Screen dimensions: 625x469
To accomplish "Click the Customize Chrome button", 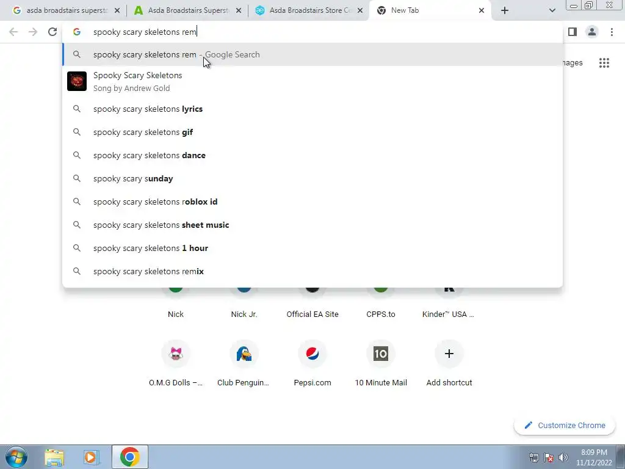I will pyautogui.click(x=565, y=425).
